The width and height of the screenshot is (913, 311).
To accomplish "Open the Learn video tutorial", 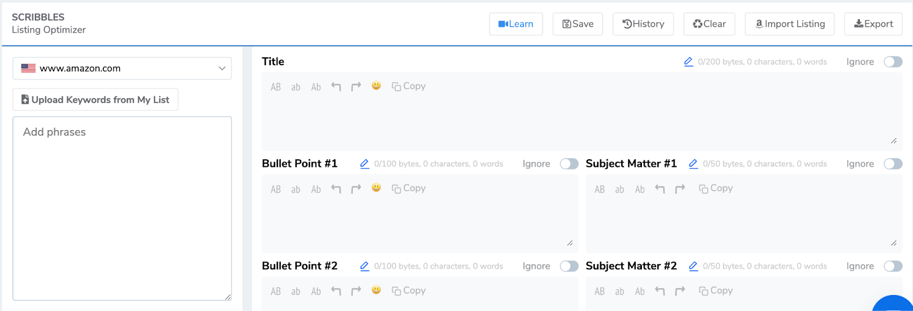I will pyautogui.click(x=516, y=24).
